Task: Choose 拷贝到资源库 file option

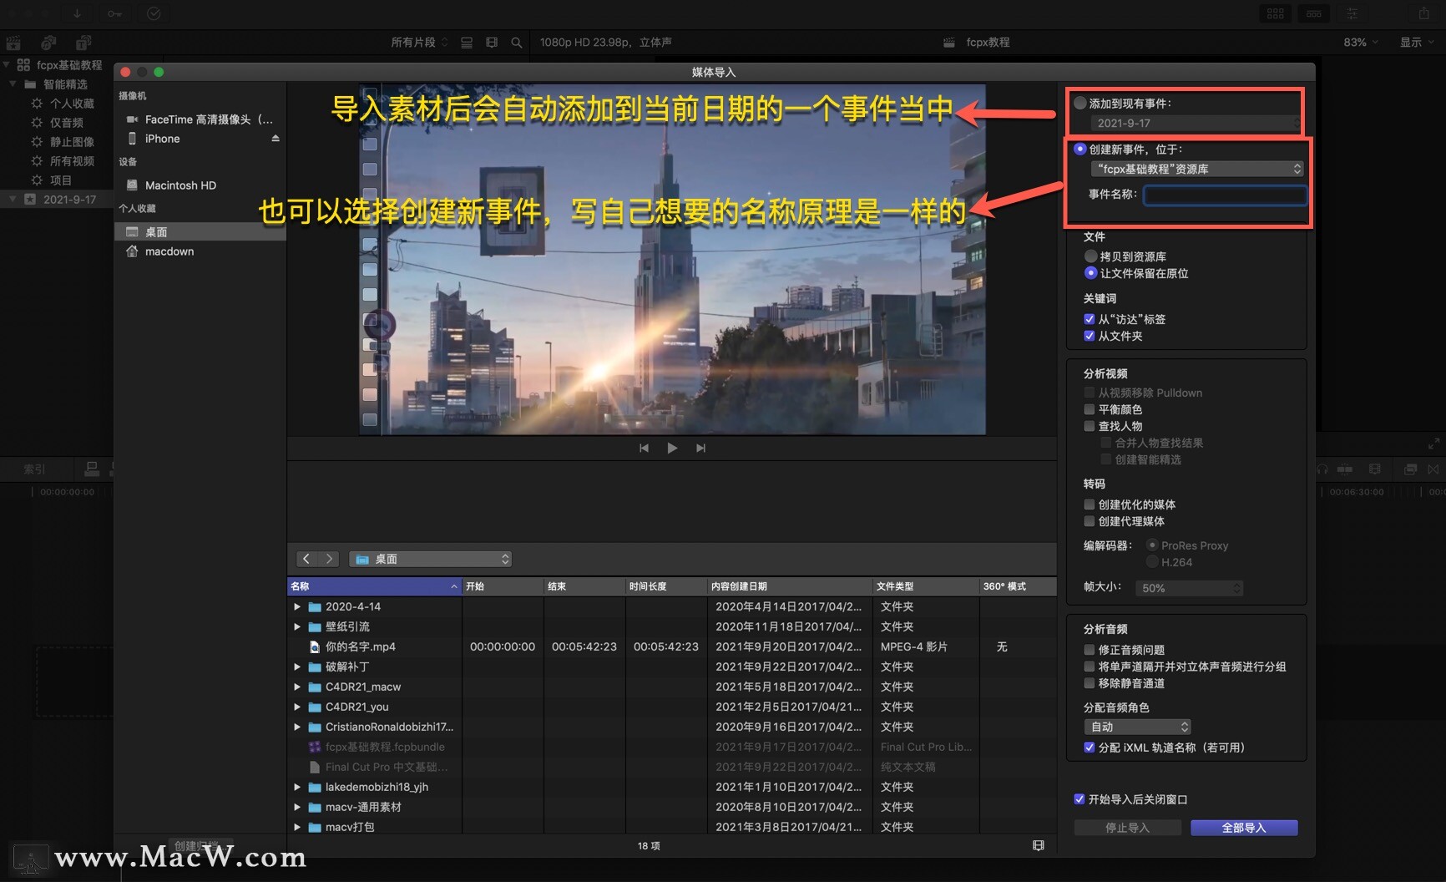Action: coord(1090,256)
